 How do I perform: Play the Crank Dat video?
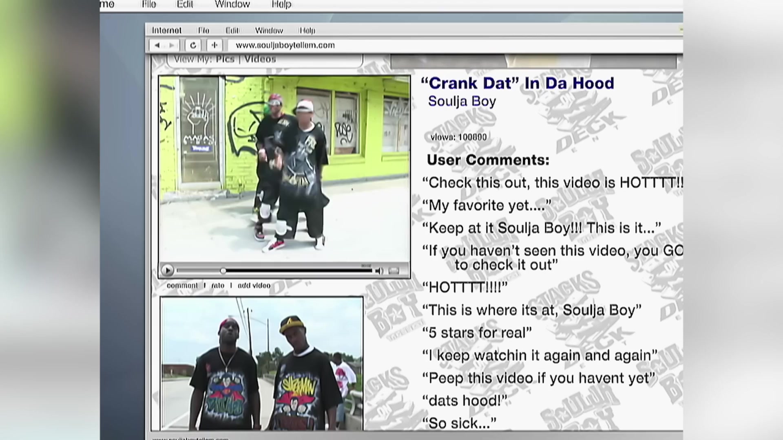(x=167, y=270)
